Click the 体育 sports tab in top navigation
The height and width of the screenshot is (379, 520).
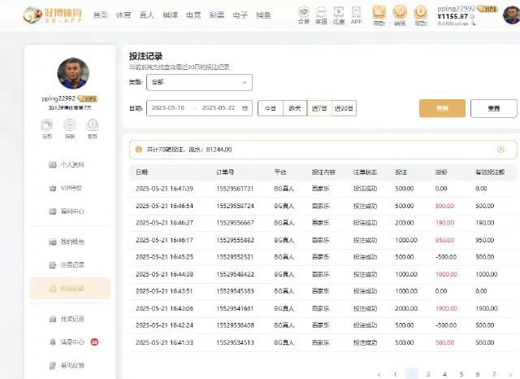pyautogui.click(x=123, y=15)
